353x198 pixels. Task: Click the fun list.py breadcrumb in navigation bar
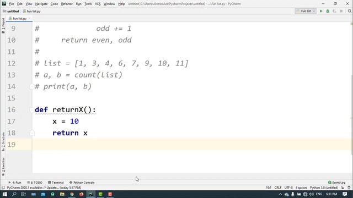32,11
